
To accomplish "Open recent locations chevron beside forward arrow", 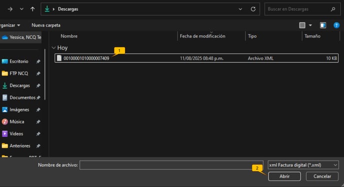I will [21, 9].
